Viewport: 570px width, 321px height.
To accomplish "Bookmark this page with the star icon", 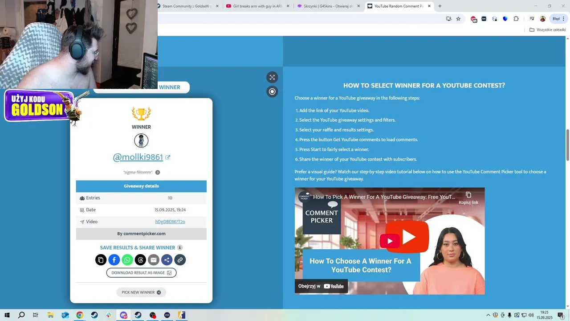I will [458, 19].
